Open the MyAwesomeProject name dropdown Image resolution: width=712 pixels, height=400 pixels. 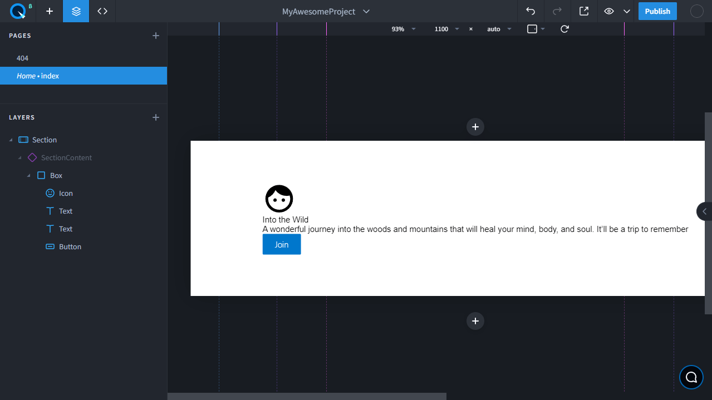[326, 11]
